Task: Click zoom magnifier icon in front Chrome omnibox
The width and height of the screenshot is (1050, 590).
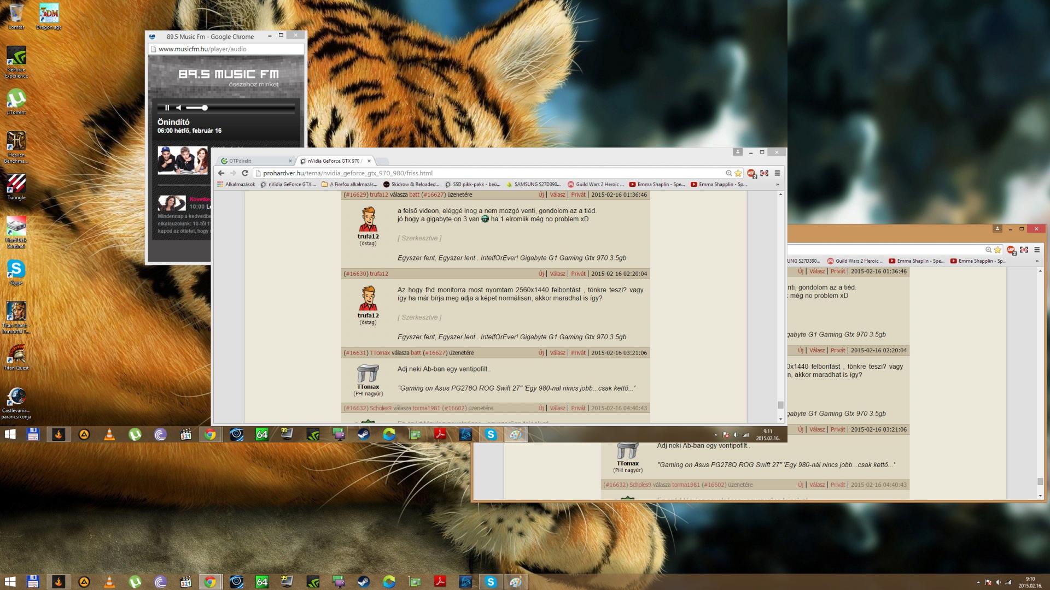Action: click(728, 173)
